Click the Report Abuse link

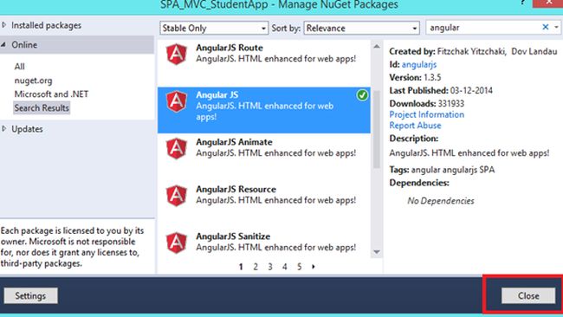[415, 126]
